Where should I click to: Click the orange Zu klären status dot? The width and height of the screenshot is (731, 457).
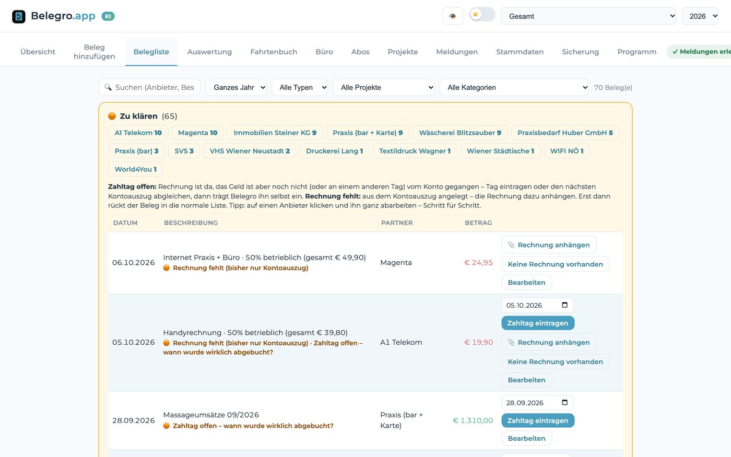pos(112,116)
